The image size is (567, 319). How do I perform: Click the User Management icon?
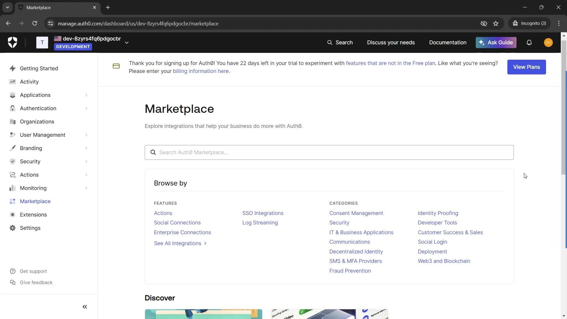point(12,135)
